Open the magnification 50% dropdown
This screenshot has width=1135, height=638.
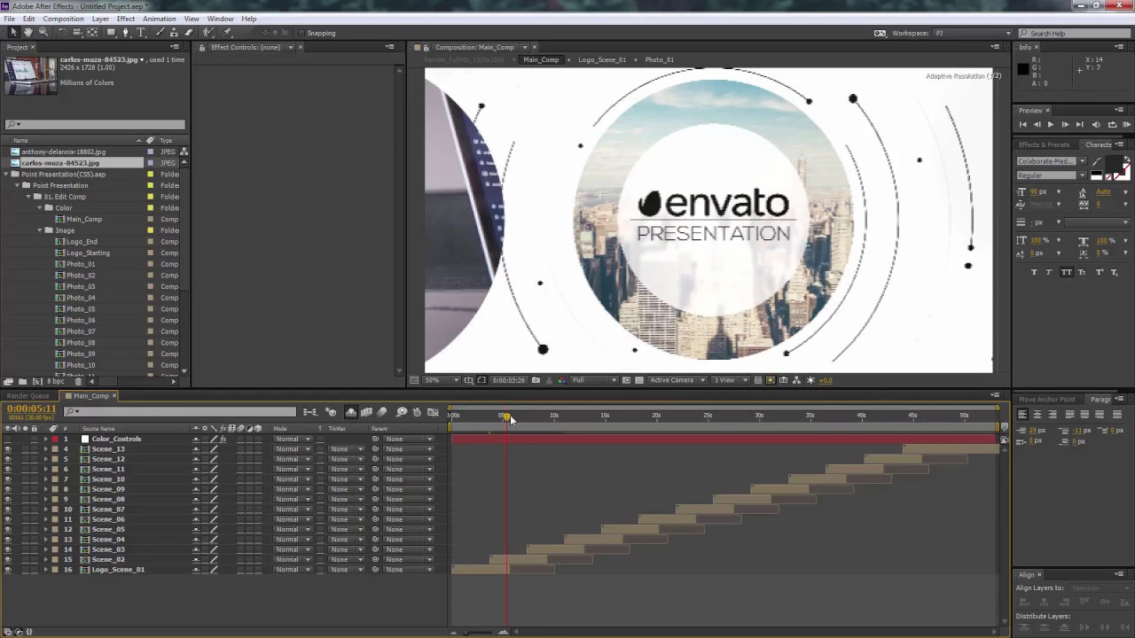pyautogui.click(x=442, y=380)
